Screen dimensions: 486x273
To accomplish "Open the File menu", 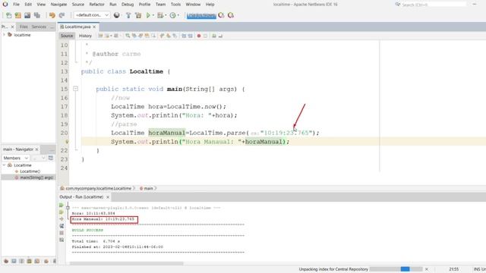I will [16, 5].
